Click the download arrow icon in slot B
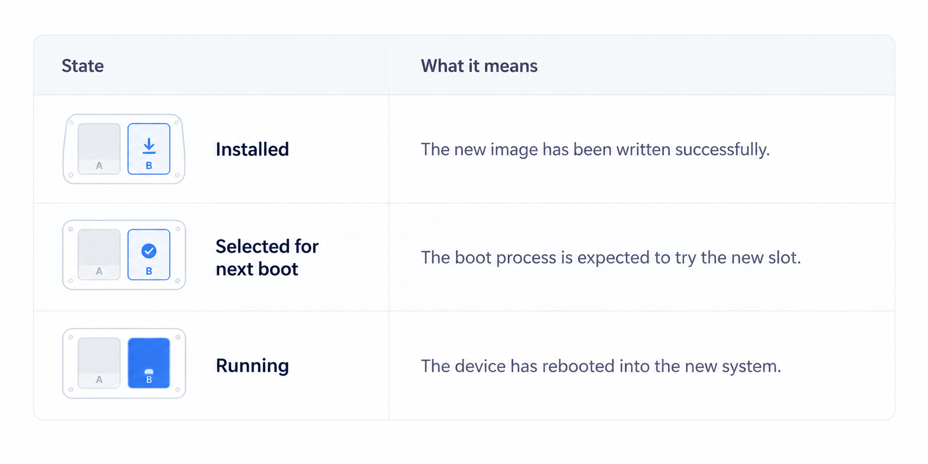This screenshot has width=928, height=464. click(x=149, y=145)
